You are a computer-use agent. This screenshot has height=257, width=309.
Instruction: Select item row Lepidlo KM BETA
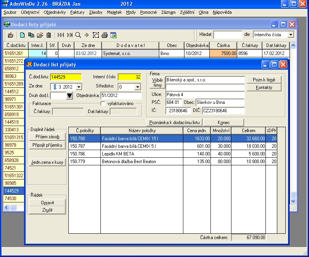point(173,154)
